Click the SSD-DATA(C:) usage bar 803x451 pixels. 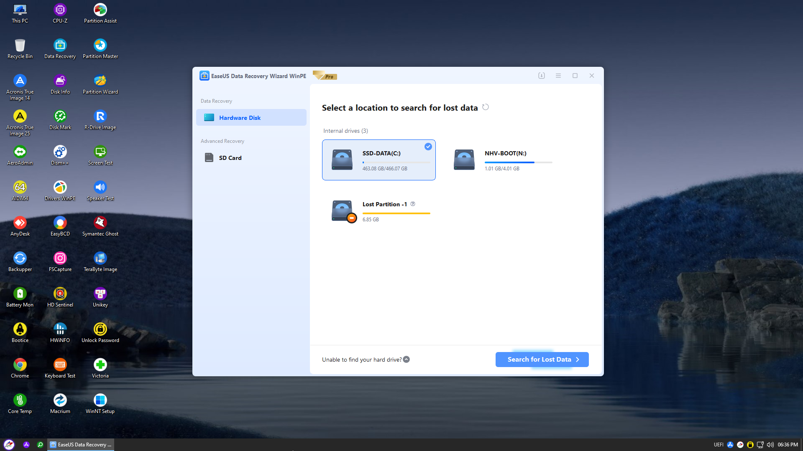click(396, 162)
